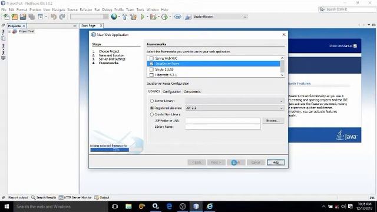Open the Profile Project dropdown arrow
377x212 pixels.
(170, 17)
